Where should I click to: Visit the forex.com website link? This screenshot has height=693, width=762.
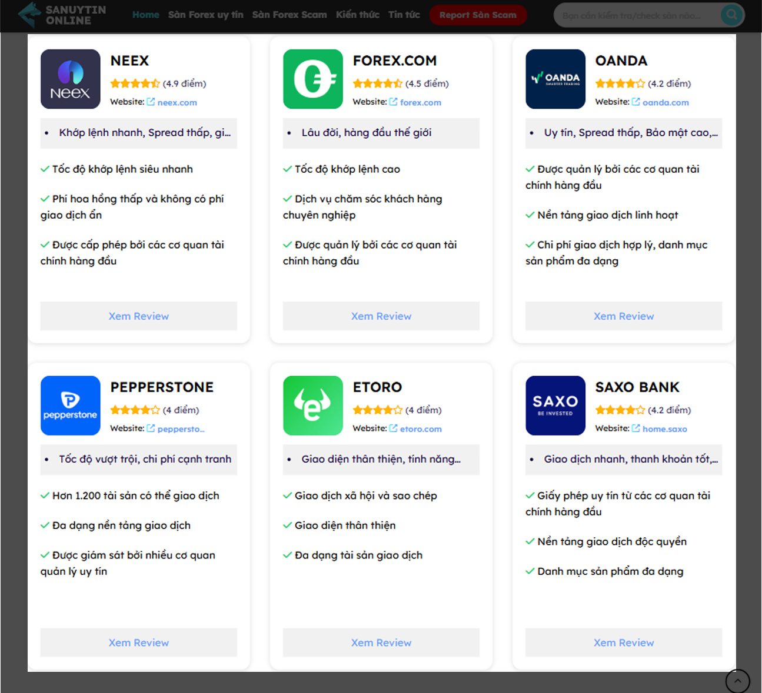click(x=421, y=102)
